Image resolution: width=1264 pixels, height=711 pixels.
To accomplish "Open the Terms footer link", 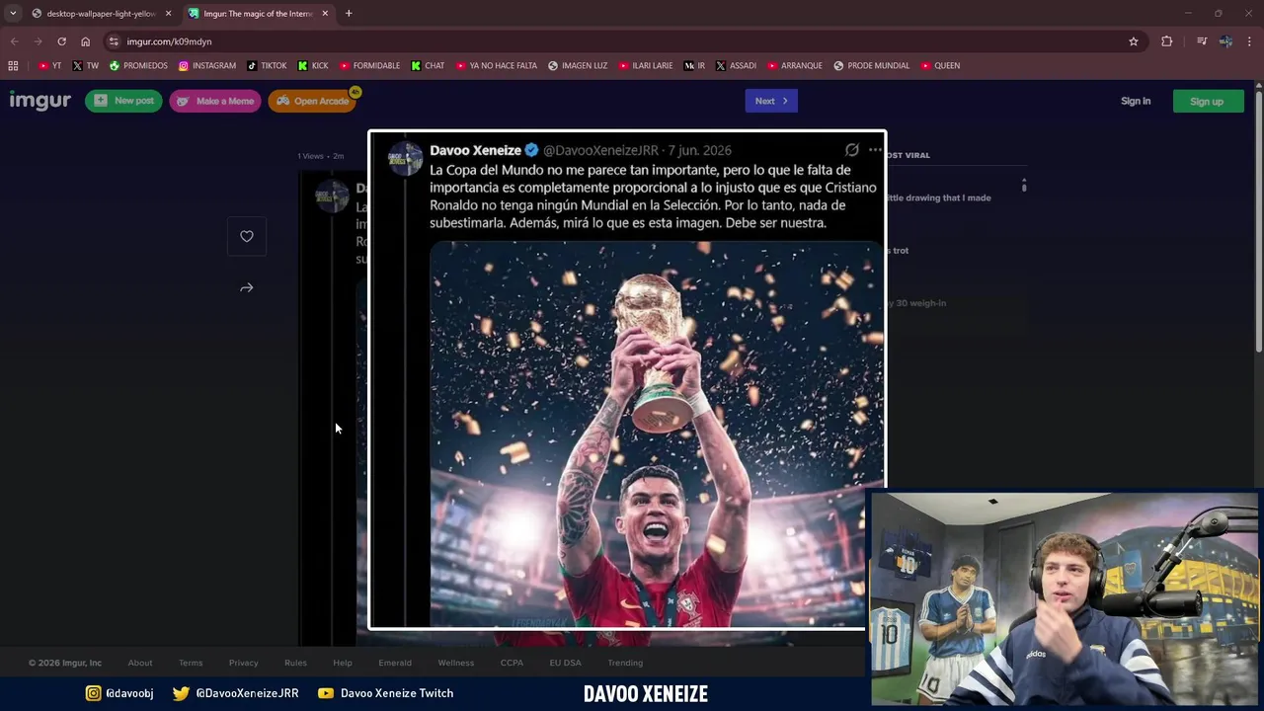I will coord(191,663).
